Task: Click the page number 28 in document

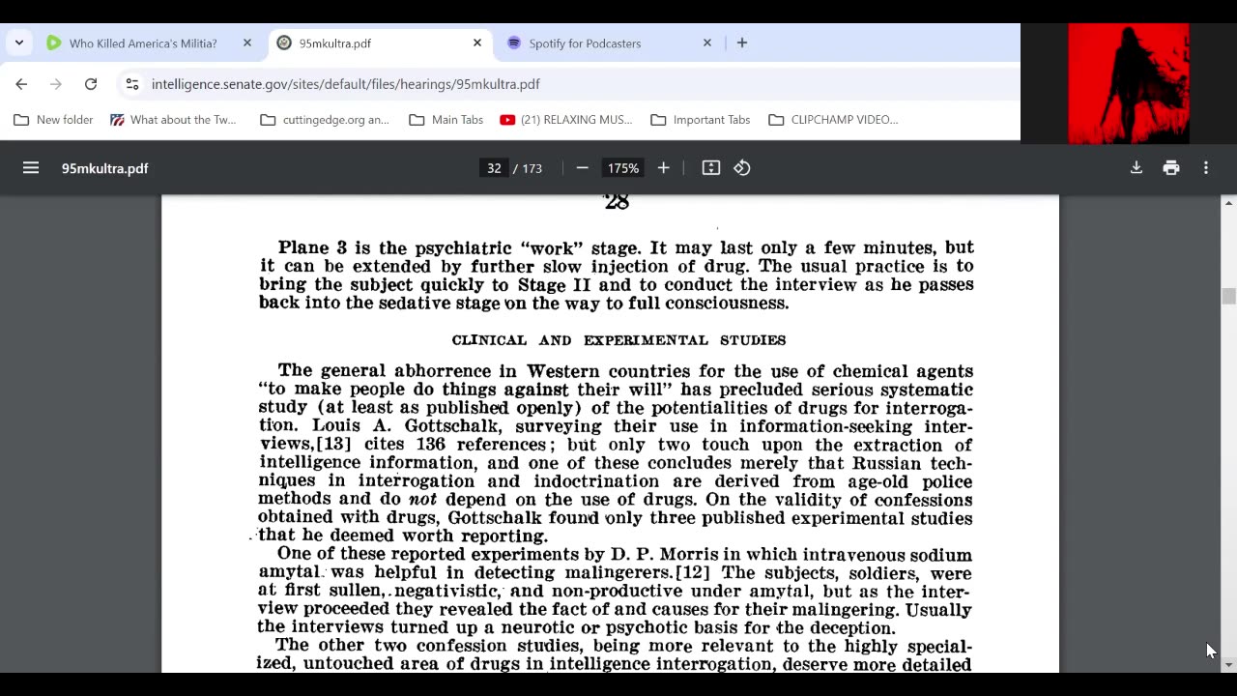Action: pos(617,202)
